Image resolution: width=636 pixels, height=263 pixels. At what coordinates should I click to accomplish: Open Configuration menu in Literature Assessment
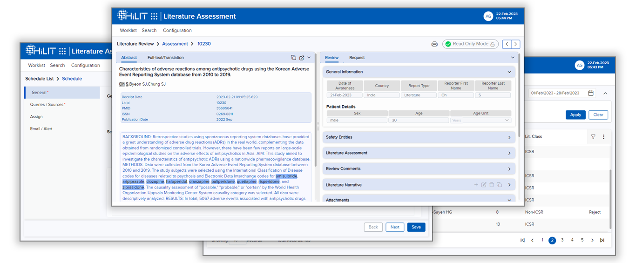pos(177,30)
